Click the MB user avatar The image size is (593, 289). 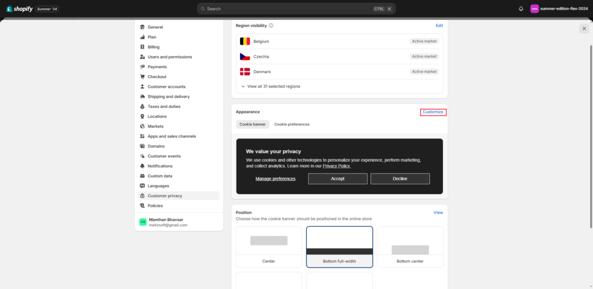tap(143, 222)
